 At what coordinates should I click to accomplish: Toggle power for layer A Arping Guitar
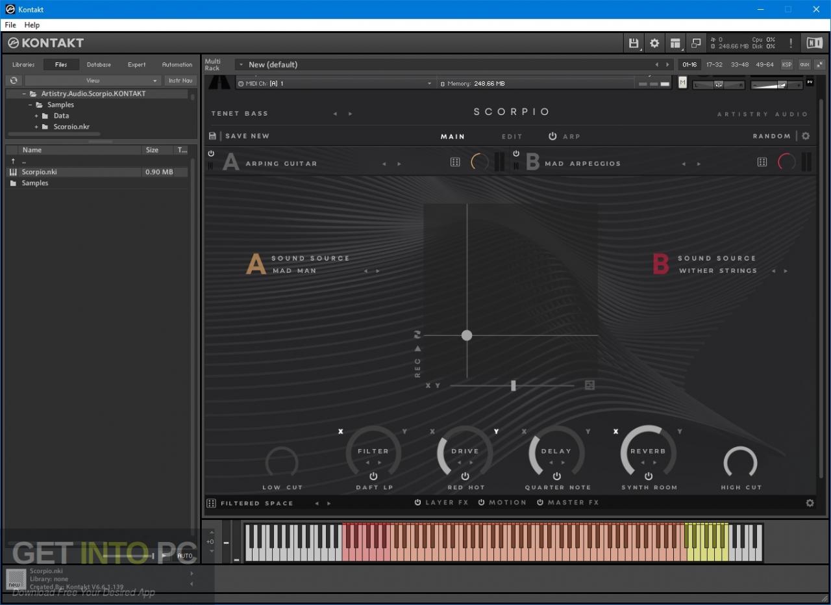point(211,153)
